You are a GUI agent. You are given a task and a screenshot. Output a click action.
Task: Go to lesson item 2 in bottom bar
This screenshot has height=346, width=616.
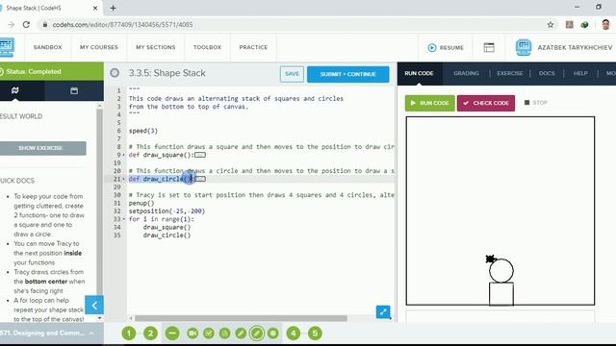point(150,334)
